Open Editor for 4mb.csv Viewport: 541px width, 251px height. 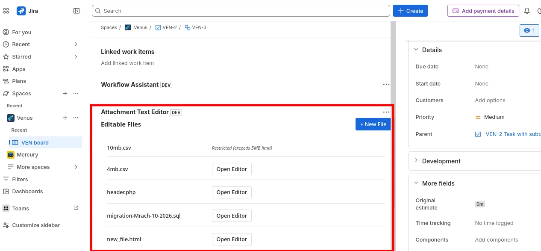tap(232, 169)
